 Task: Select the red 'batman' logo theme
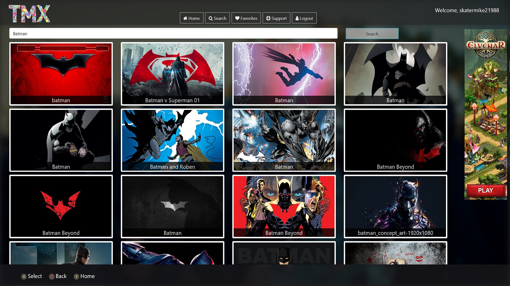point(61,74)
